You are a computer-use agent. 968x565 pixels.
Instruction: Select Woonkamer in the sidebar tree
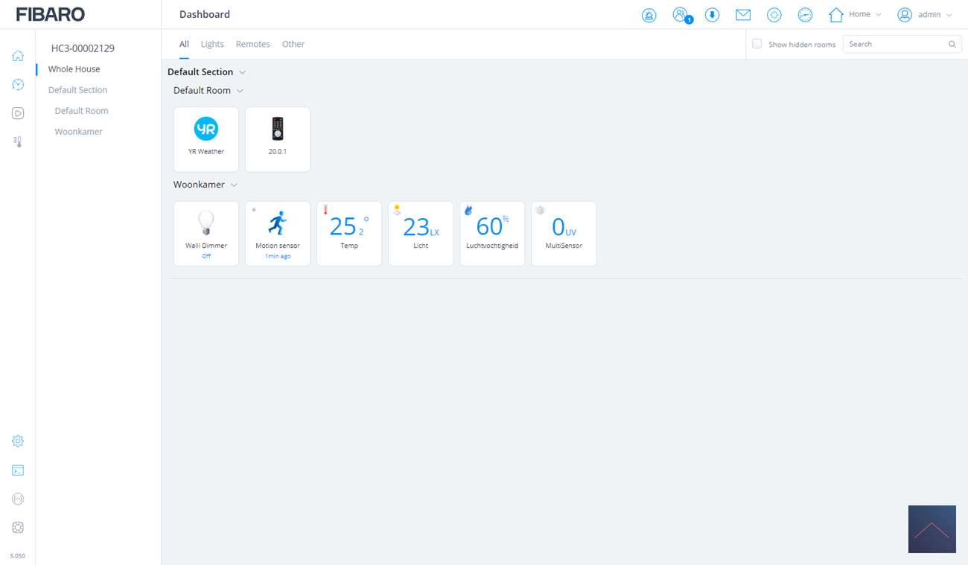78,132
